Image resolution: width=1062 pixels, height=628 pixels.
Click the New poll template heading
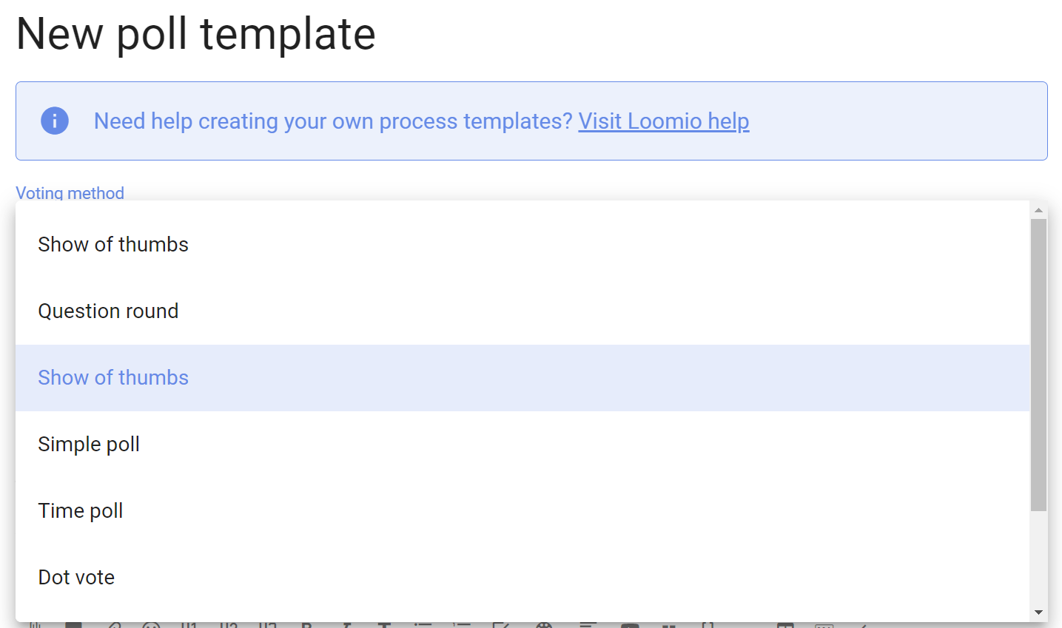pos(196,34)
